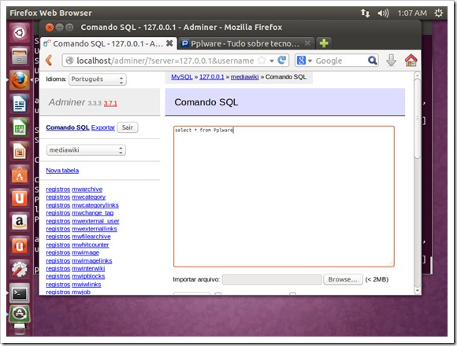Launch LibreOffice Calc from dock

(x=20, y=127)
